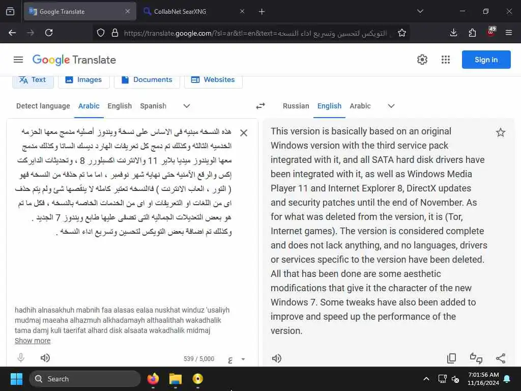Select Arabic as source language
The image size is (521, 391).
click(89, 106)
